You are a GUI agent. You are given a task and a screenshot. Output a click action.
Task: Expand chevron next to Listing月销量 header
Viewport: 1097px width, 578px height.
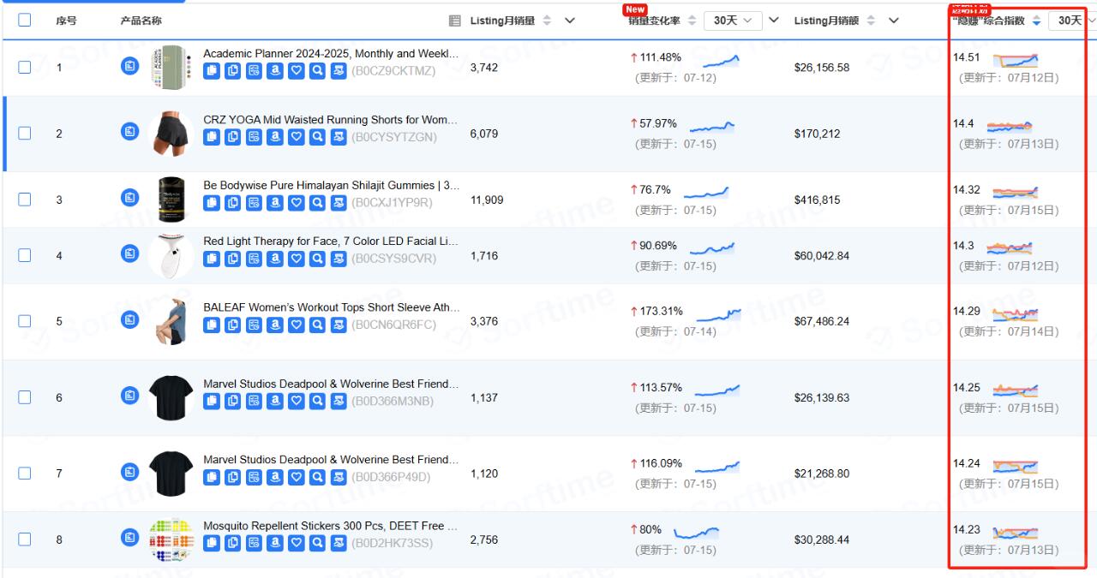point(570,21)
